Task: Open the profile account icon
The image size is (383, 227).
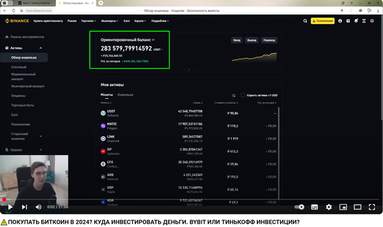Action: pos(340,21)
